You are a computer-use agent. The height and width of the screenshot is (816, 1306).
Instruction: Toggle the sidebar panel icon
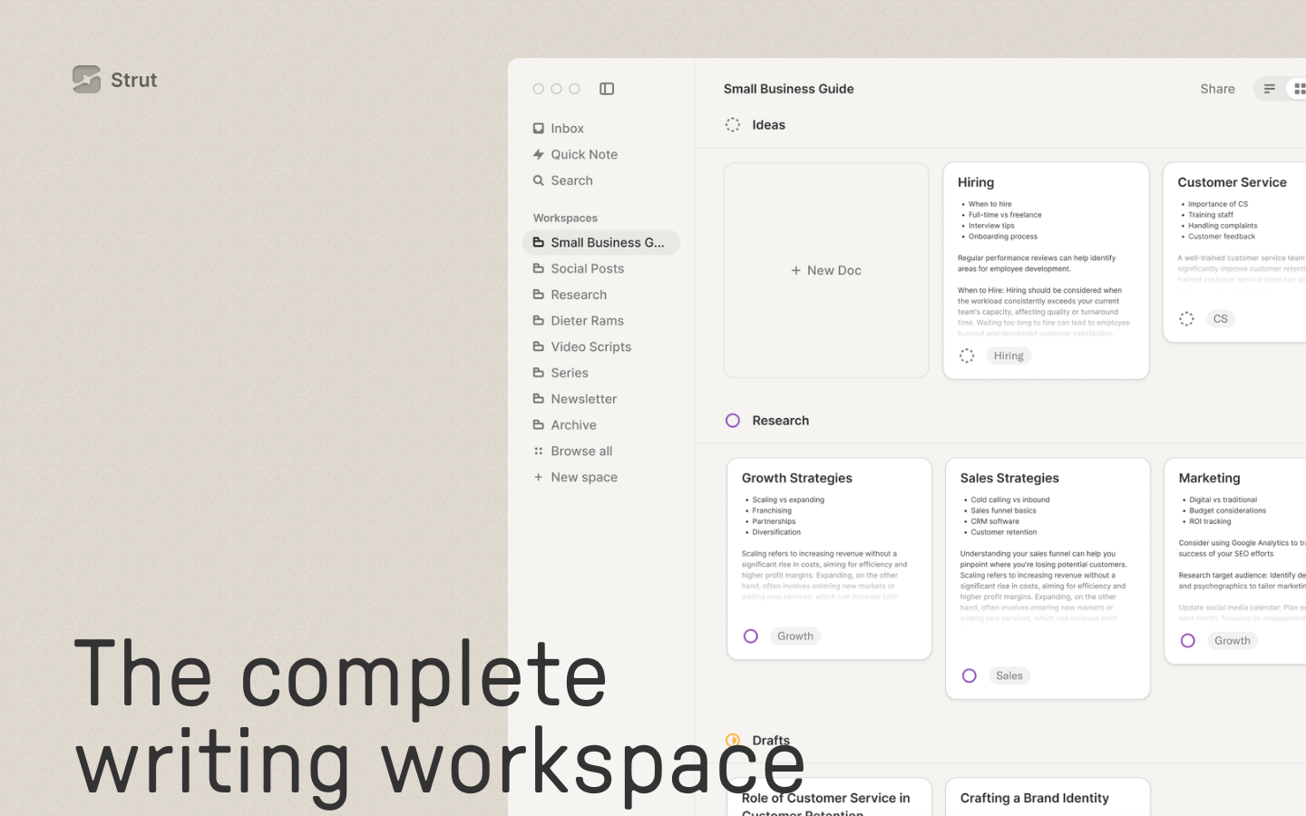607,89
